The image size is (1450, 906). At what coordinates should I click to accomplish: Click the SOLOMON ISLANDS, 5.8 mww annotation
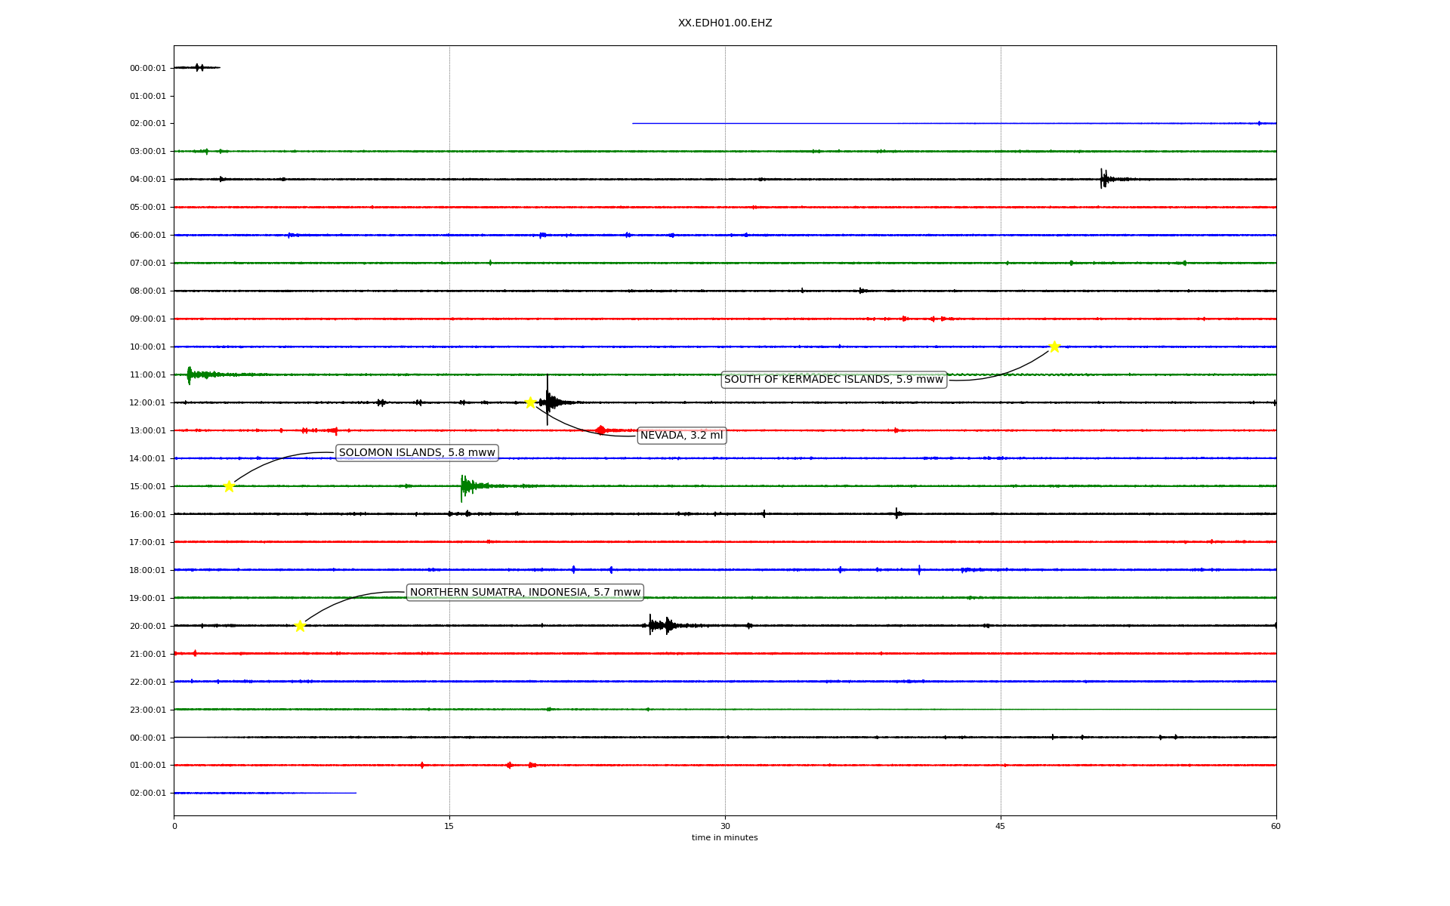tap(417, 453)
